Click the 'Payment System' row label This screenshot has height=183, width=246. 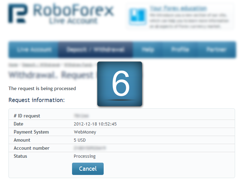point(31,132)
